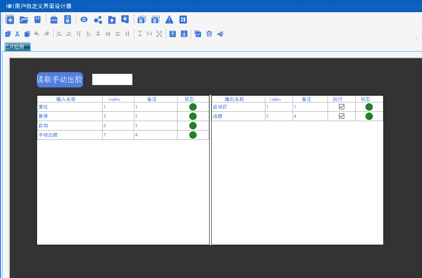The height and width of the screenshot is (278, 422).
Task: Click the clear broom icon
Action: [221, 34]
